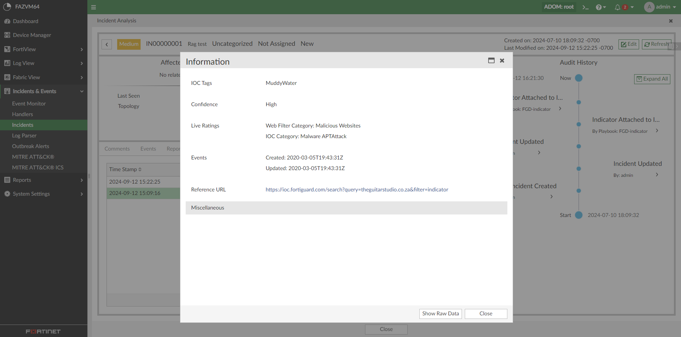The image size is (681, 337).
Task: Open the Event Monitor menu item
Action: coord(29,104)
